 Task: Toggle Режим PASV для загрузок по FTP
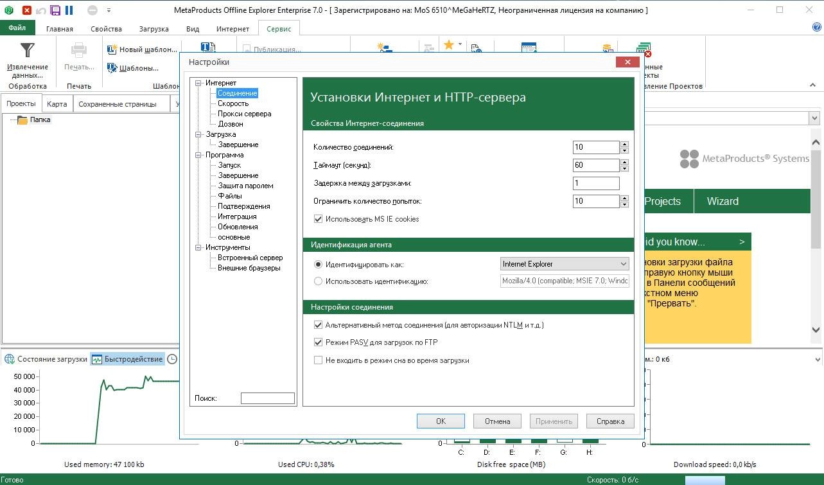[x=318, y=342]
